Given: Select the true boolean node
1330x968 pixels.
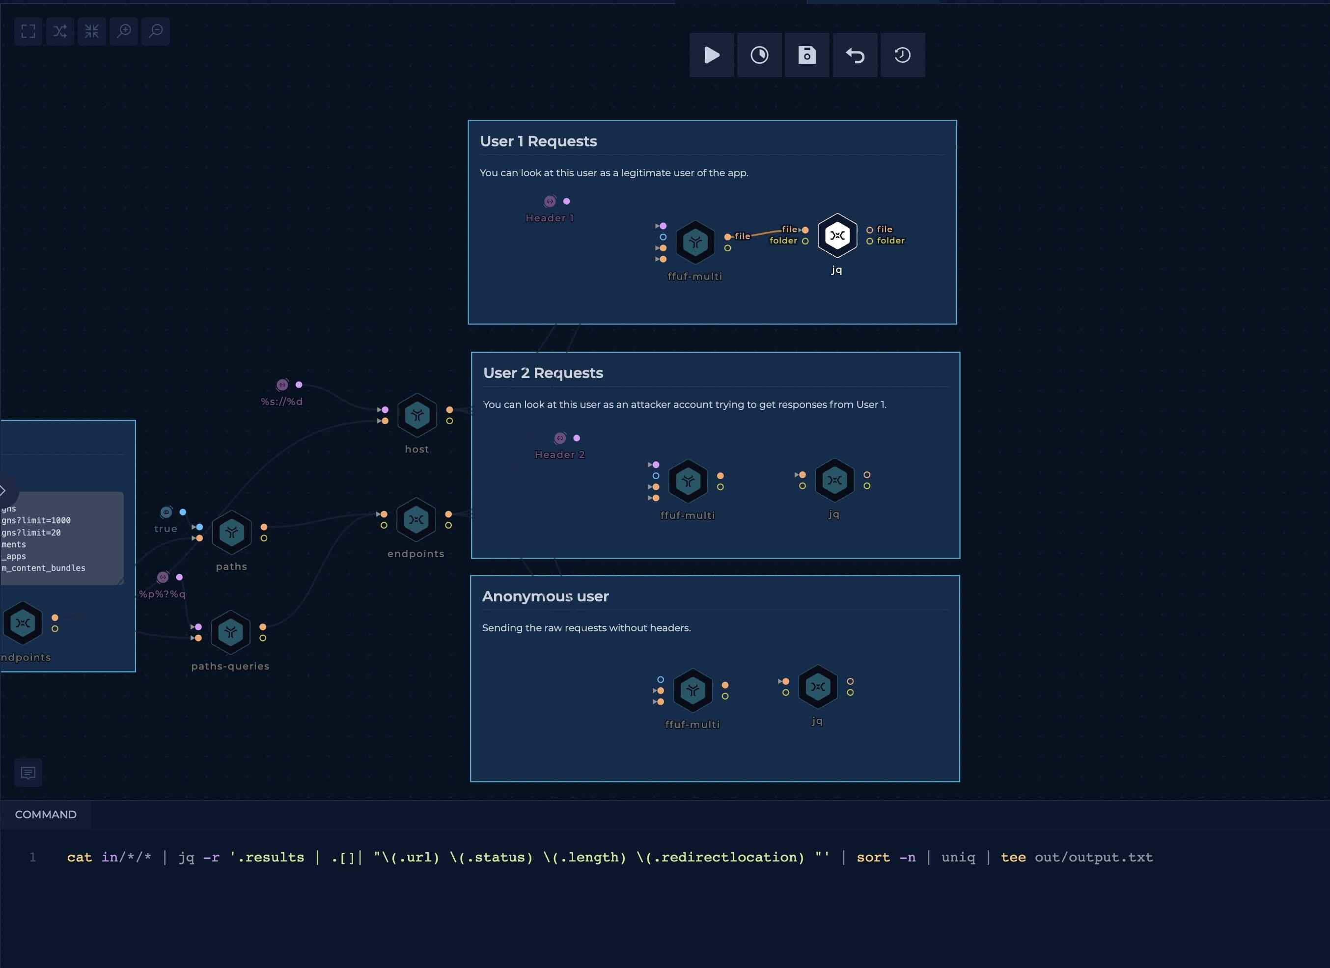Looking at the screenshot, I should (x=166, y=512).
